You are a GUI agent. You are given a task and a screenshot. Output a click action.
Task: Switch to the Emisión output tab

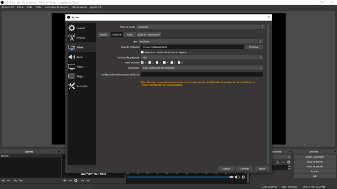pyautogui.click(x=103, y=34)
